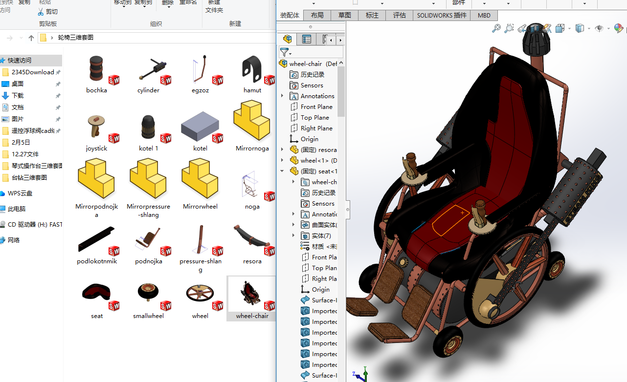Viewport: 627px width, 382px height.
Task: Select the first Surface-Imported feature in tree
Action: (318, 300)
